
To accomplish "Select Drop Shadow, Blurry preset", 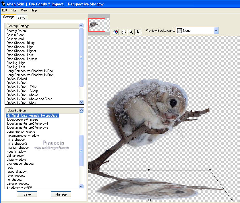I will coord(21,43).
